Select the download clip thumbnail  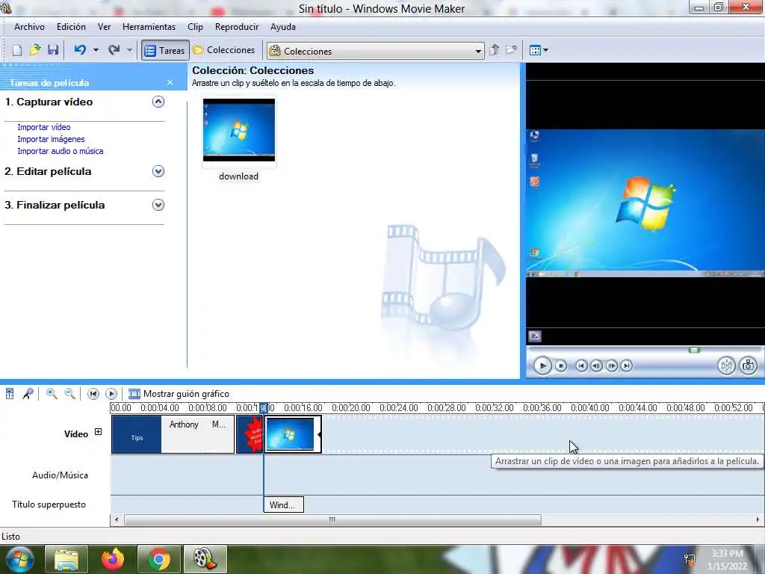click(x=239, y=130)
